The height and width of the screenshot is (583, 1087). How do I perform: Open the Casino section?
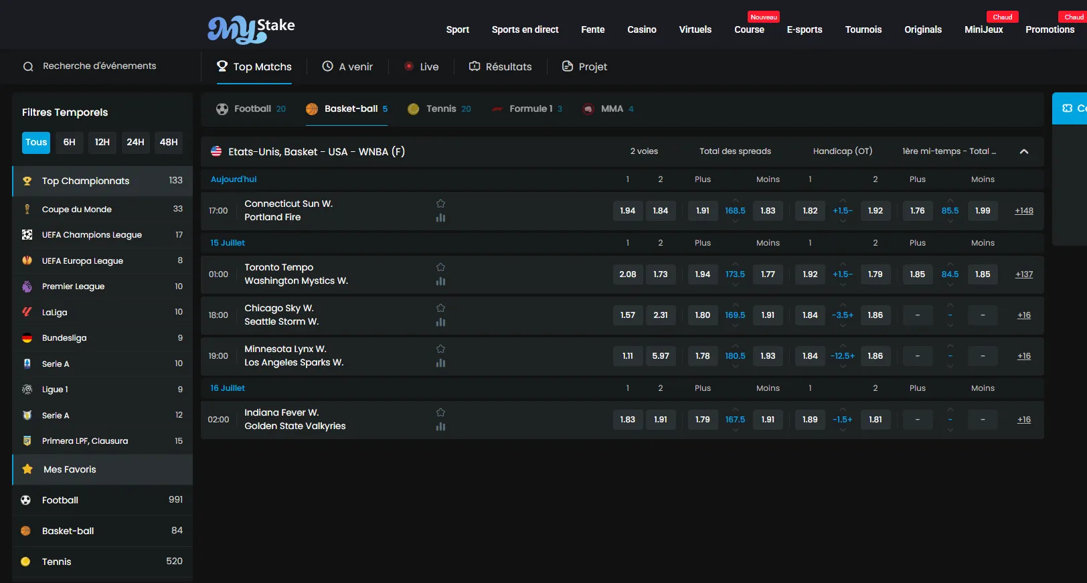point(641,29)
